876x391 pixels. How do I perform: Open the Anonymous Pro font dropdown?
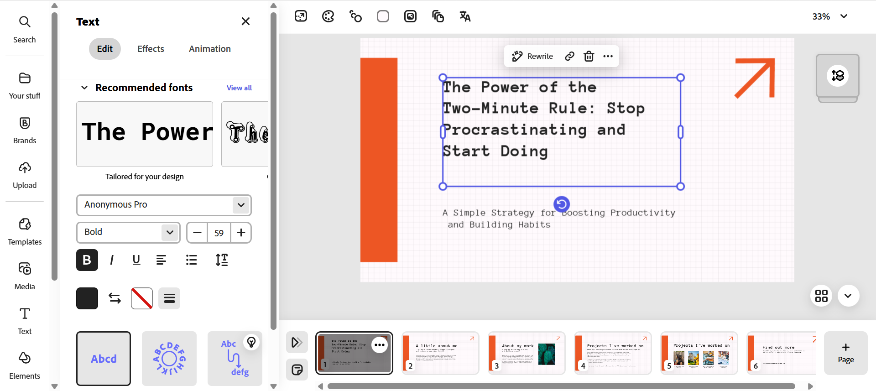(164, 205)
